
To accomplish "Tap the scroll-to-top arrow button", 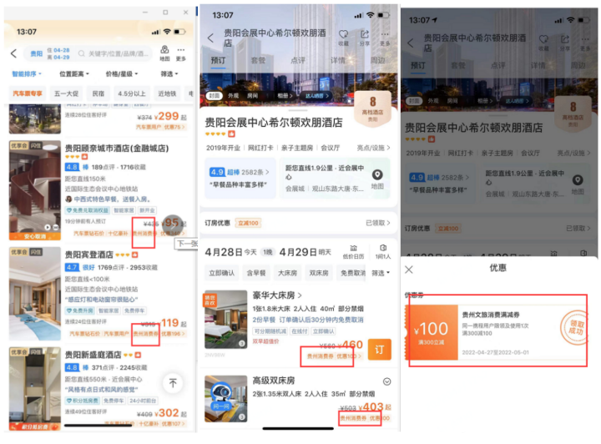I will (173, 383).
